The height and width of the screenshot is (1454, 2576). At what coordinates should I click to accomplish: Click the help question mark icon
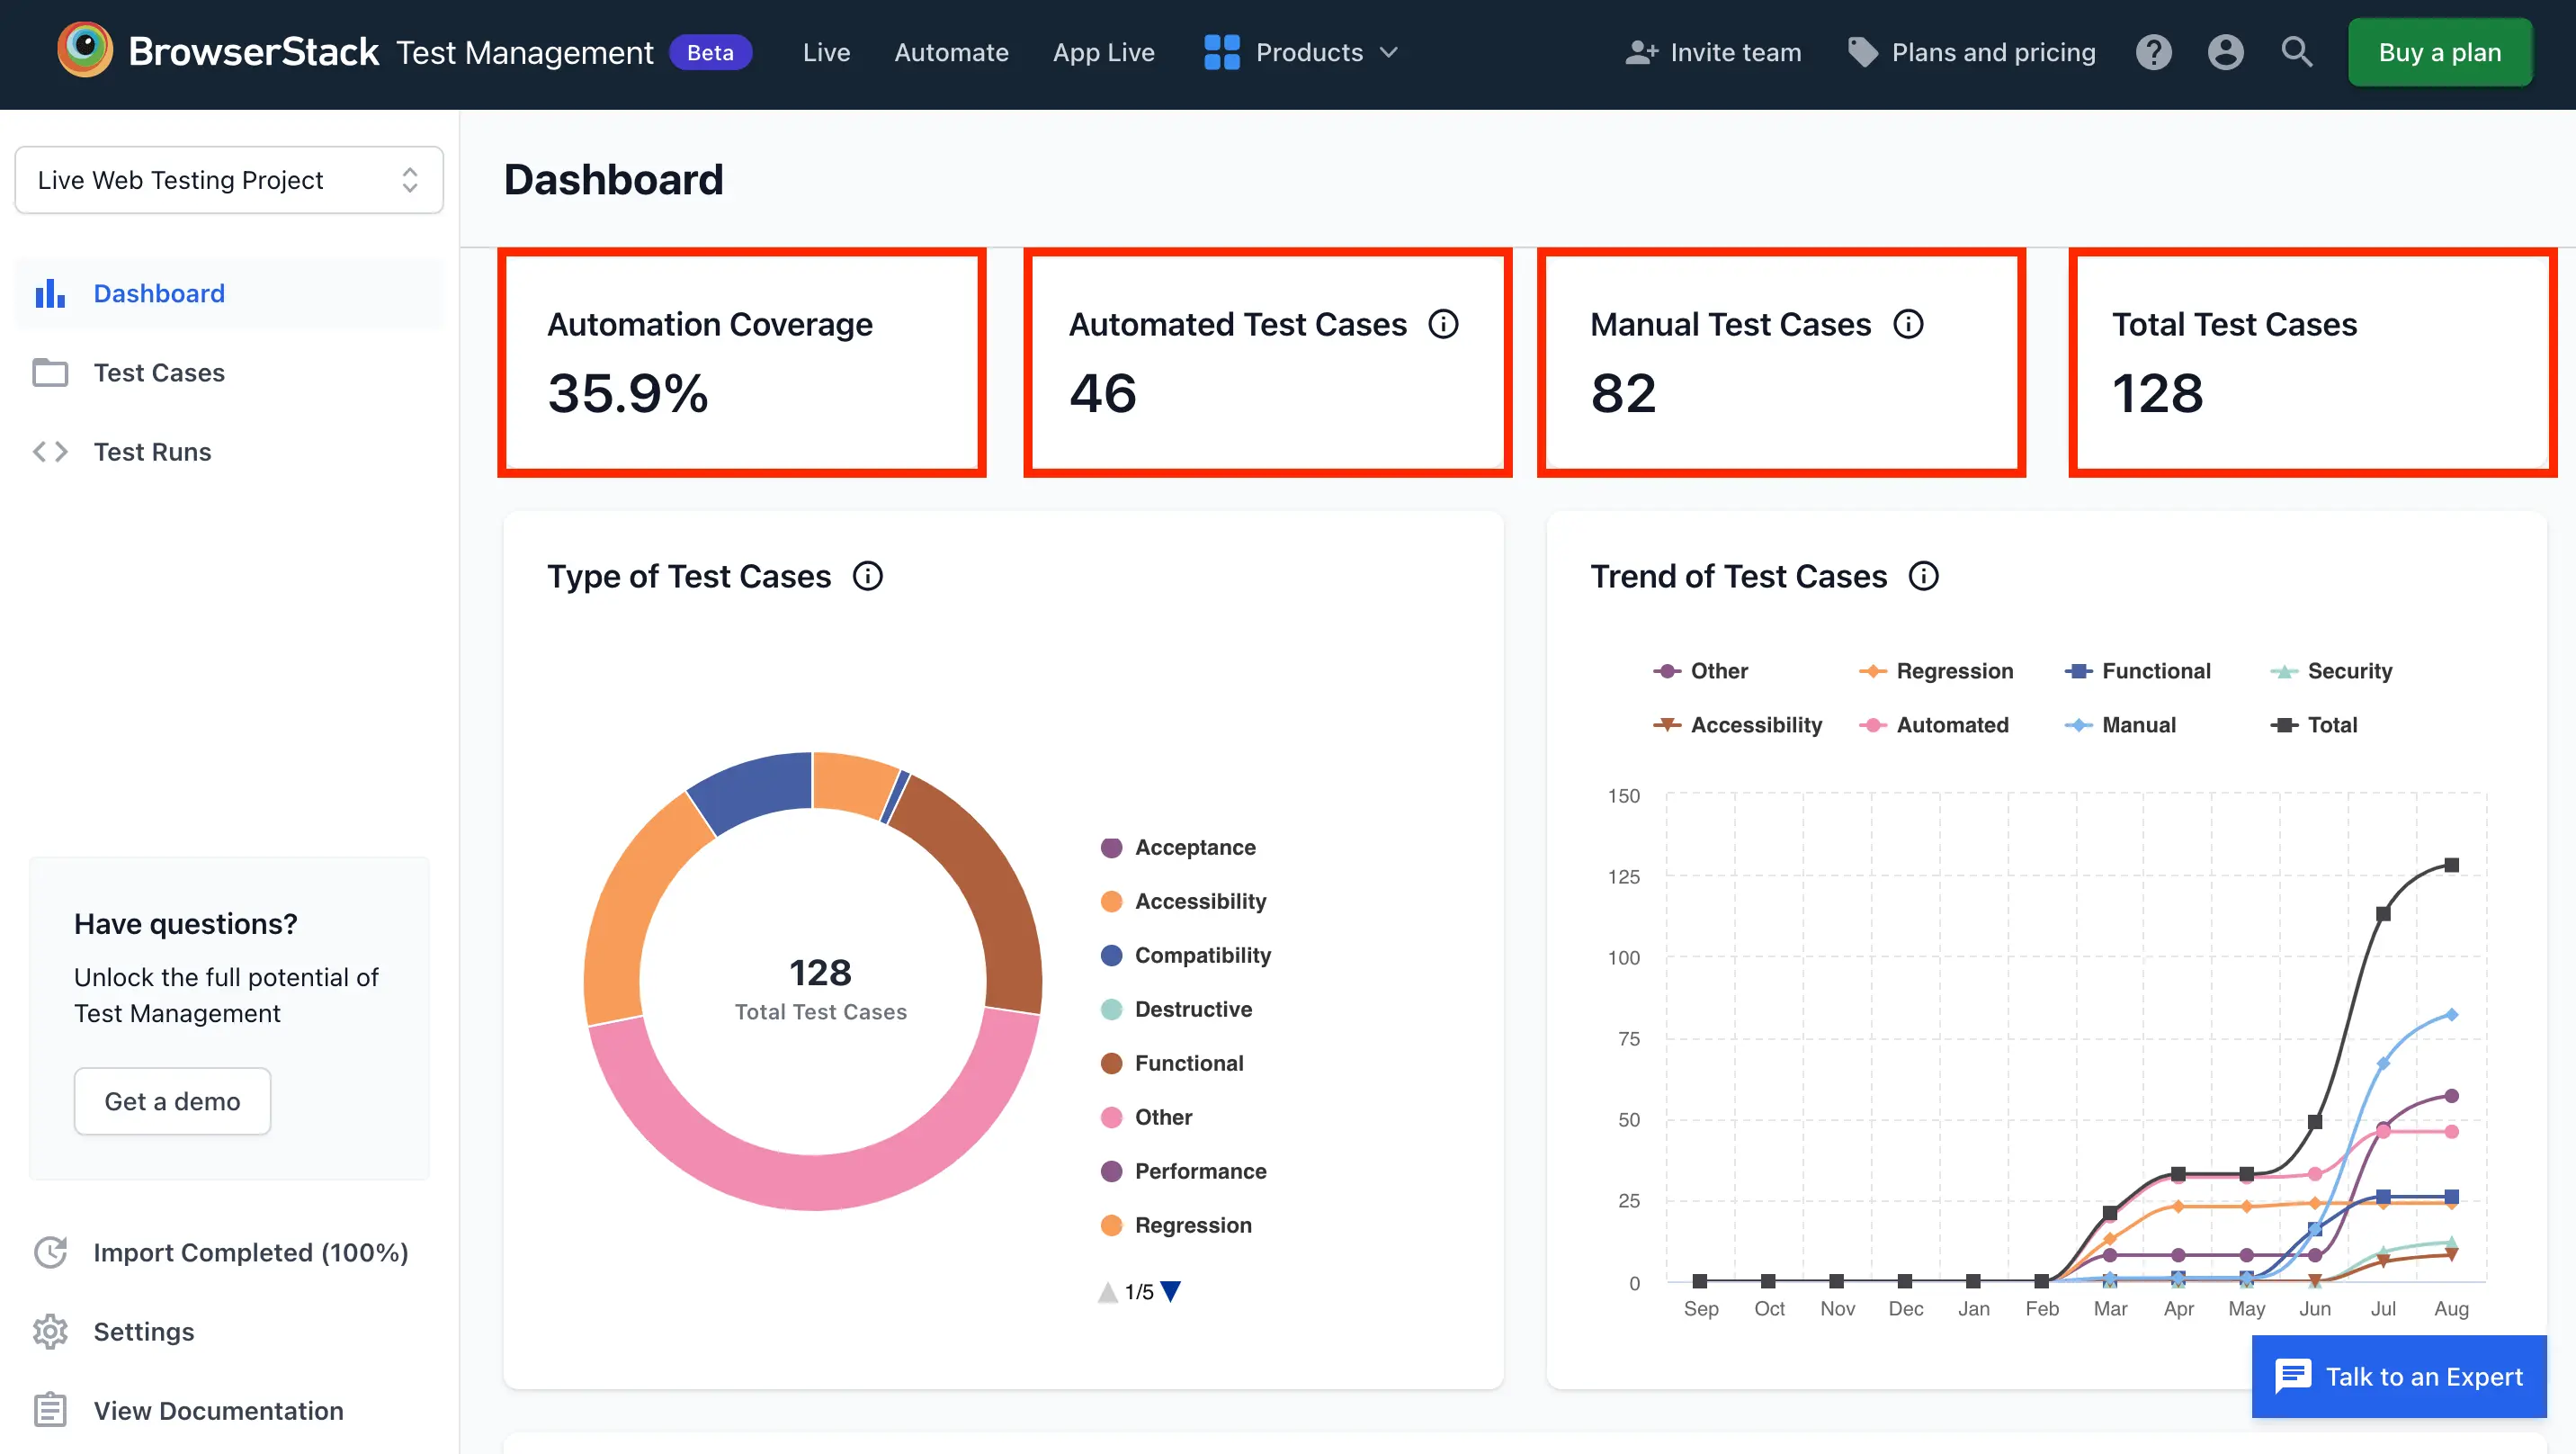[2153, 52]
